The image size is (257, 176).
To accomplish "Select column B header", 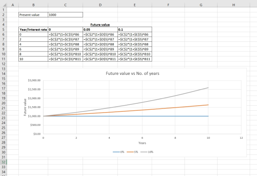I will coord(33,5).
